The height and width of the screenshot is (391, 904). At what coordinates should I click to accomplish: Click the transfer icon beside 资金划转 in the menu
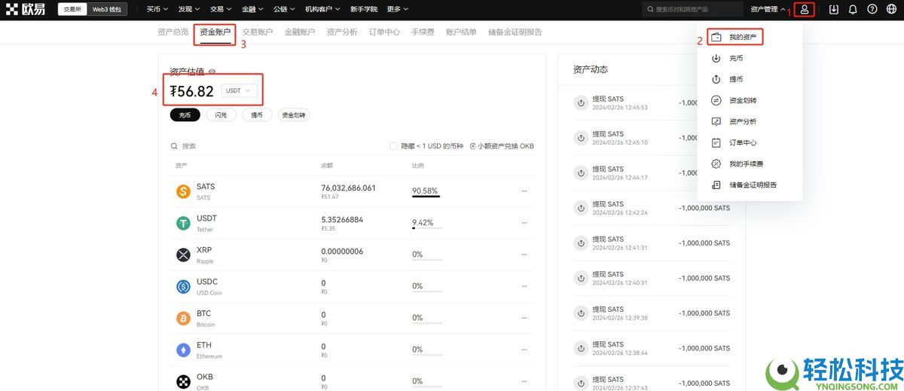716,100
